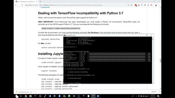Open a new Chrome tab

click(x=40, y=2)
